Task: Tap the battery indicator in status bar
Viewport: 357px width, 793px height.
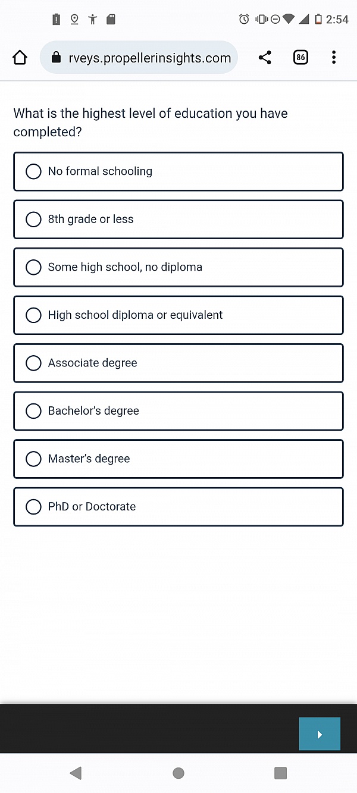Action: (x=318, y=19)
